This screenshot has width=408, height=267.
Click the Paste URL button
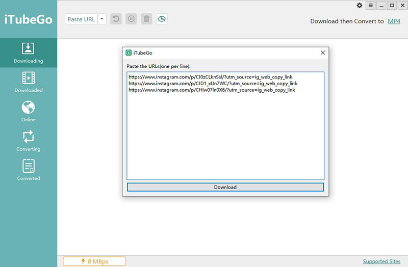pyautogui.click(x=81, y=19)
